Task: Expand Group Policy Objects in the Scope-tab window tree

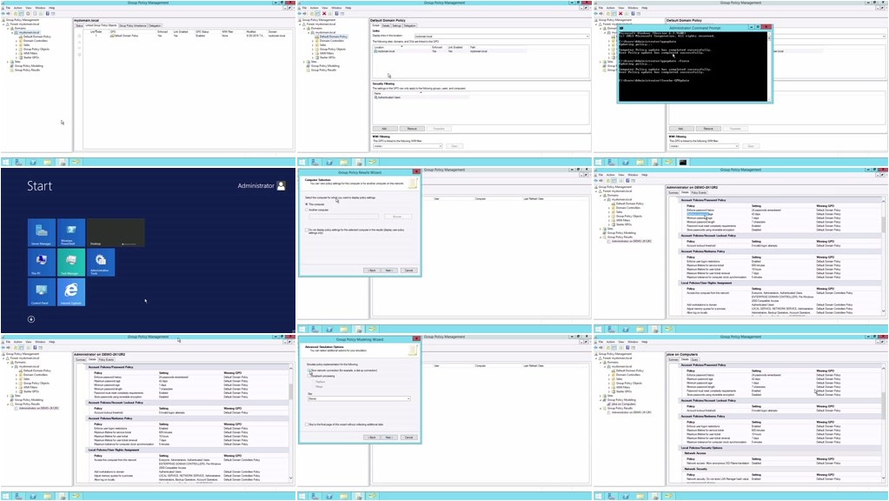Action: 312,50
